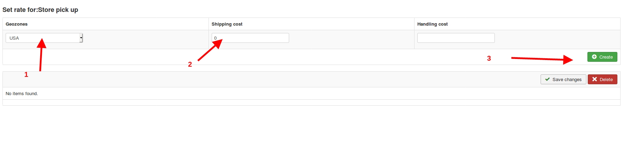623x146 pixels.
Task: Focus the Shipping cost input field
Action: point(250,38)
